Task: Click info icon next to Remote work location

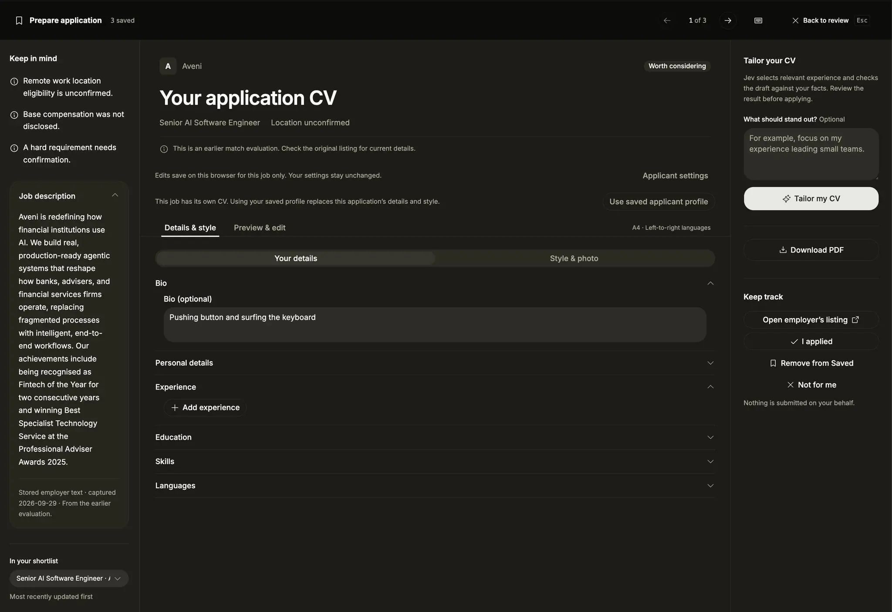Action: (x=14, y=81)
